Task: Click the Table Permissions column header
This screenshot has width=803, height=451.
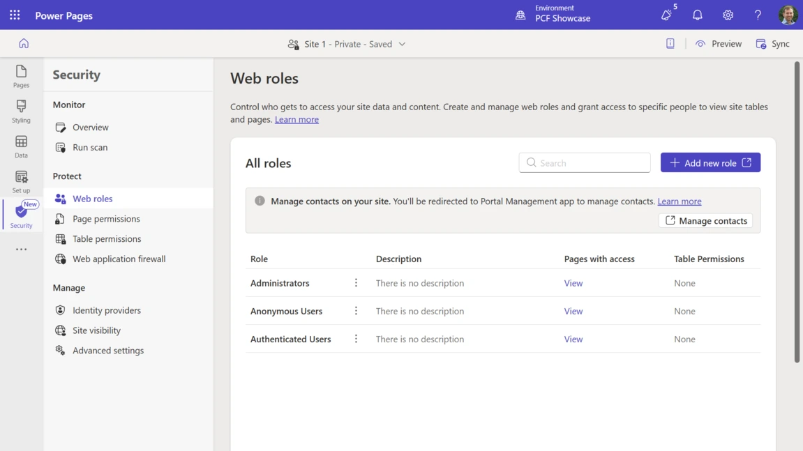Action: (x=709, y=259)
